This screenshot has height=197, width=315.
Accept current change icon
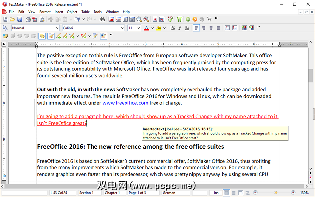pos(72,36)
